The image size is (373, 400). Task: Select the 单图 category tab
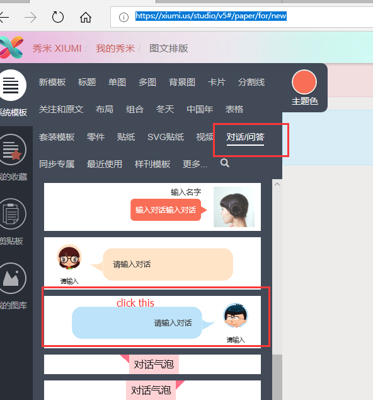pyautogui.click(x=117, y=82)
